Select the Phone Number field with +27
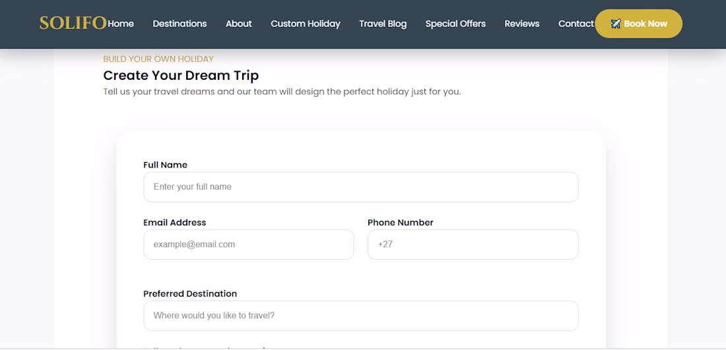 click(473, 245)
